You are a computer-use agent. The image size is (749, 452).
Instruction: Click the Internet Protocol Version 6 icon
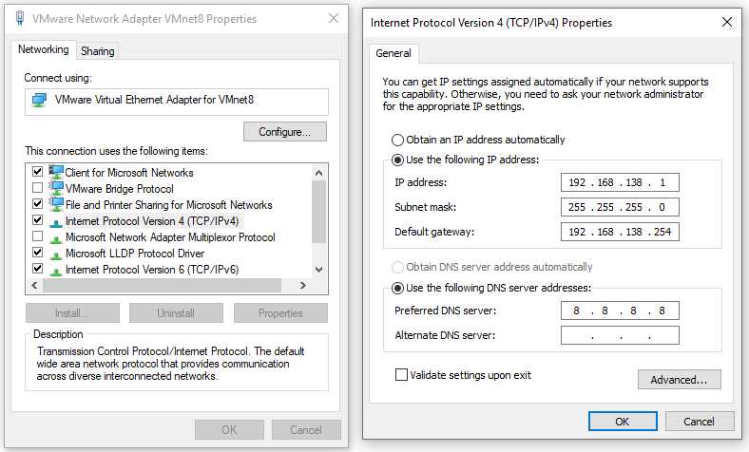pos(56,271)
